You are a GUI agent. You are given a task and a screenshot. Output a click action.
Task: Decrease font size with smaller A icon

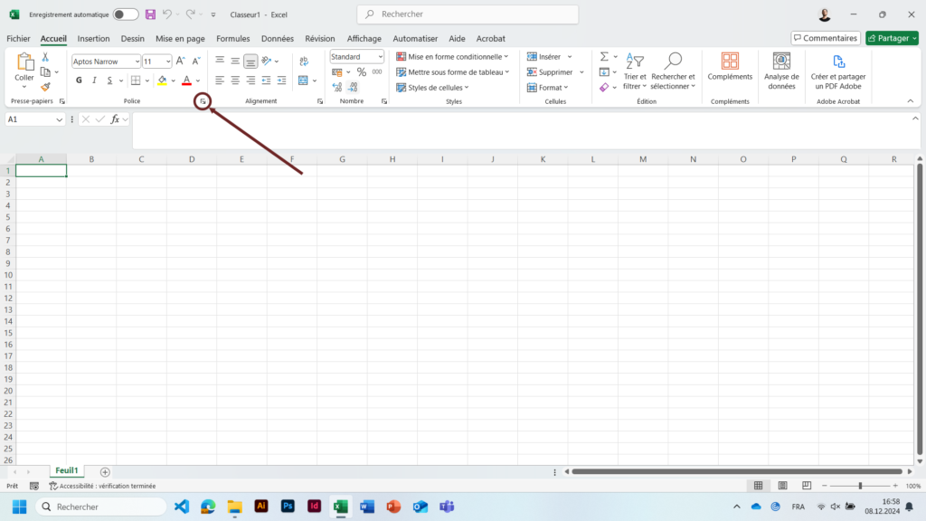click(x=196, y=61)
